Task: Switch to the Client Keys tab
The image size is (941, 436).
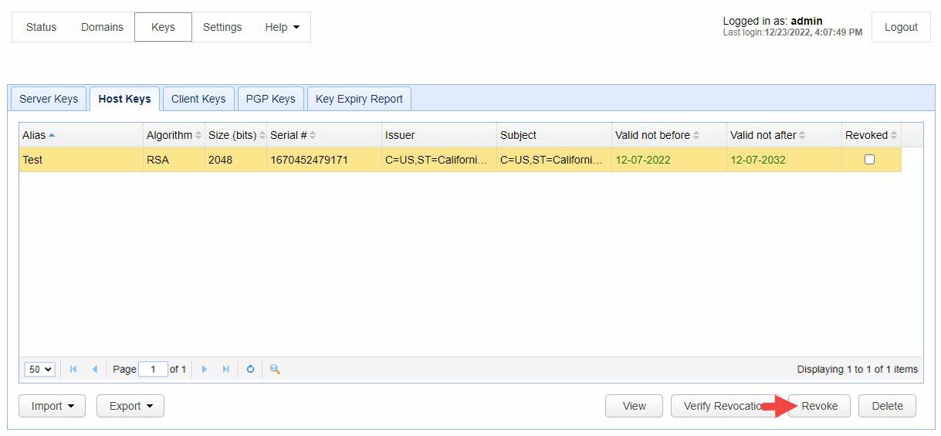Action: coord(198,99)
